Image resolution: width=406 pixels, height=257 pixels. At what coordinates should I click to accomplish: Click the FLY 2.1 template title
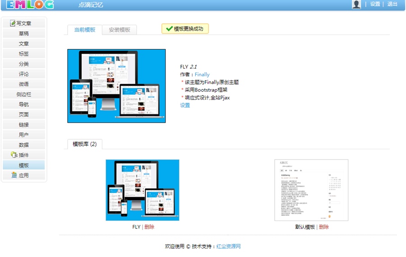188,67
